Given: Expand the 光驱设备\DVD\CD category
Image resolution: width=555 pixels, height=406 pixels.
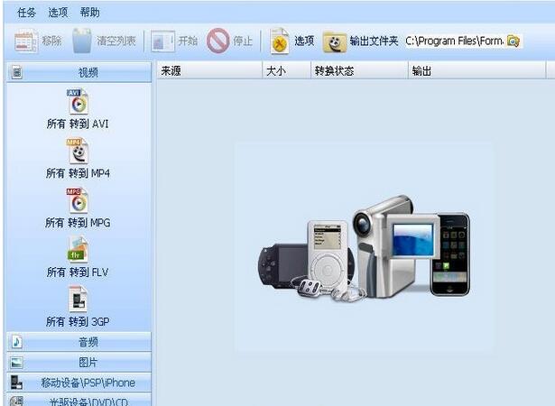Looking at the screenshot, I should point(79,401).
